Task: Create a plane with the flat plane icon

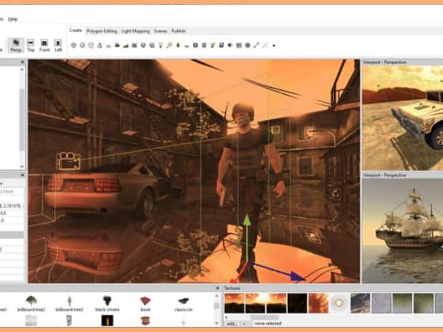Action: click(x=108, y=46)
